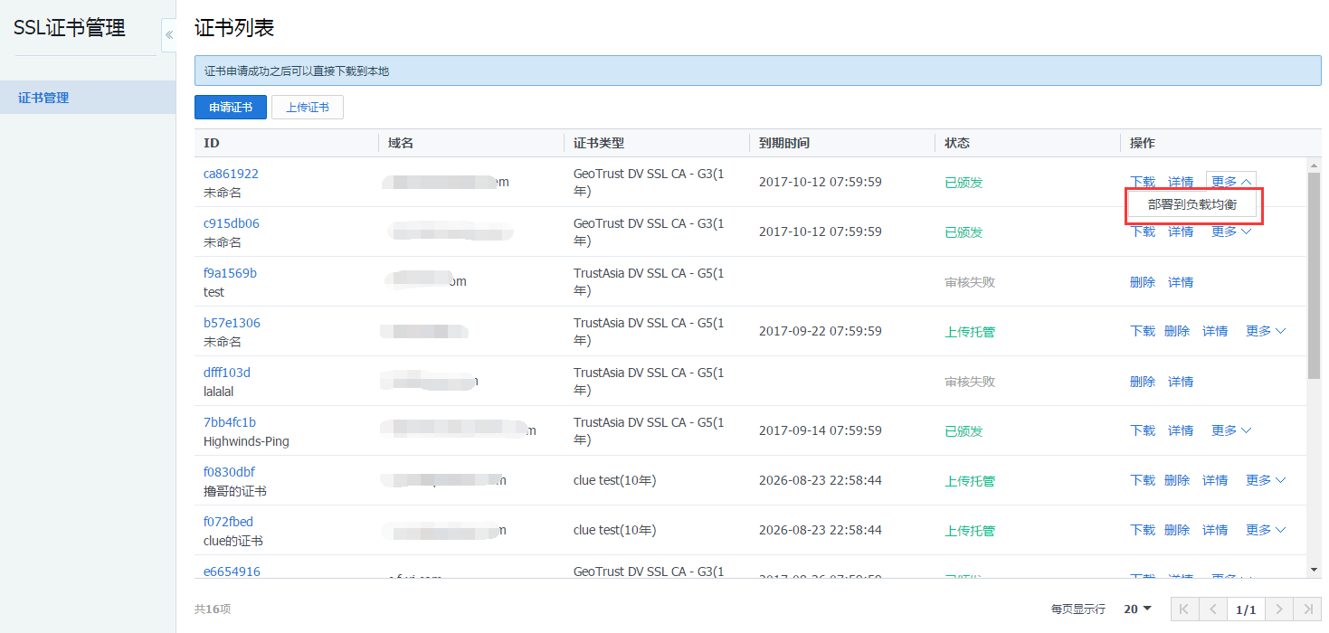The height and width of the screenshot is (633, 1329).
Task: Expand 更多 for certificate b57e1306
Action: click(x=1265, y=331)
